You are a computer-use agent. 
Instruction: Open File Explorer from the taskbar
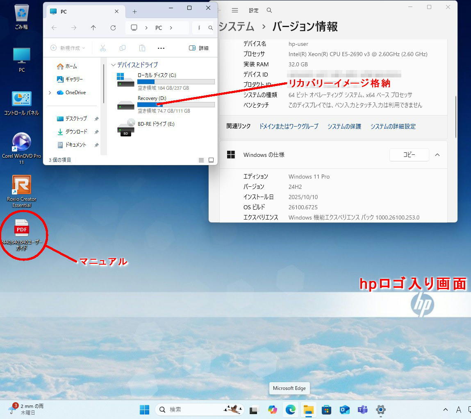pos(309,410)
